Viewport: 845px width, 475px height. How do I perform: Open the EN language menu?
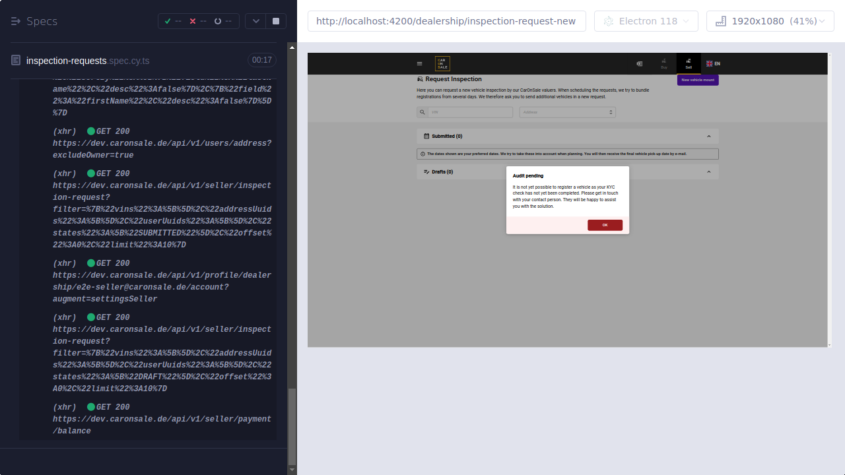pyautogui.click(x=714, y=63)
